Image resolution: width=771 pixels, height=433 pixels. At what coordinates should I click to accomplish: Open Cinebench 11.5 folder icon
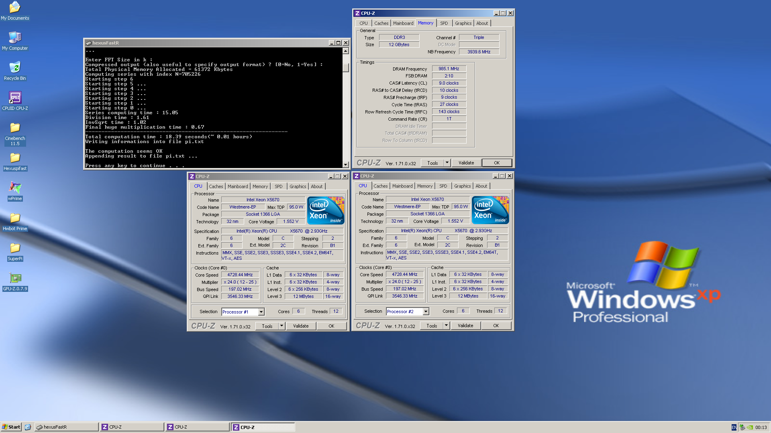(15, 134)
